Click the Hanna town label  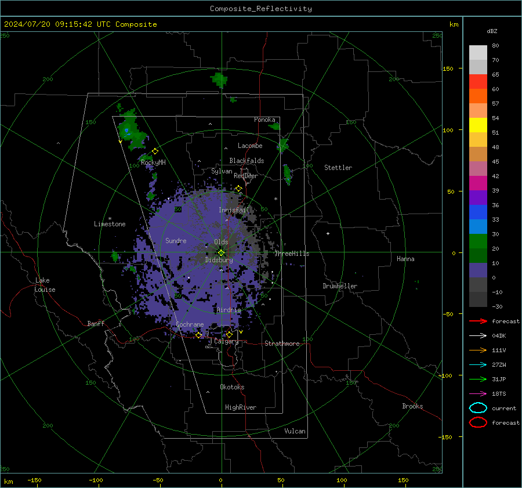405,259
